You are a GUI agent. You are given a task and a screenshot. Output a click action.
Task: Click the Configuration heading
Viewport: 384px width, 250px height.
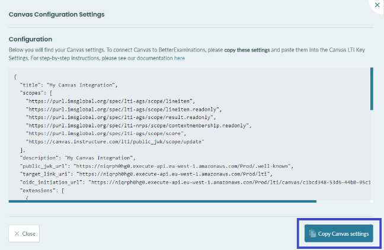tap(30, 39)
